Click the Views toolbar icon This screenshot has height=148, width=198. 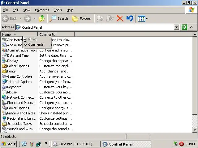tap(141, 18)
